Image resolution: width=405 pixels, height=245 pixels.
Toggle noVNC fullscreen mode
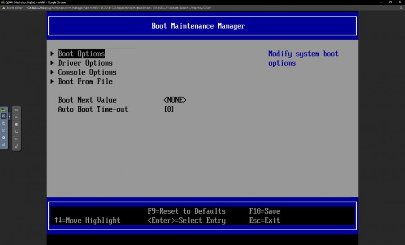coord(4,130)
